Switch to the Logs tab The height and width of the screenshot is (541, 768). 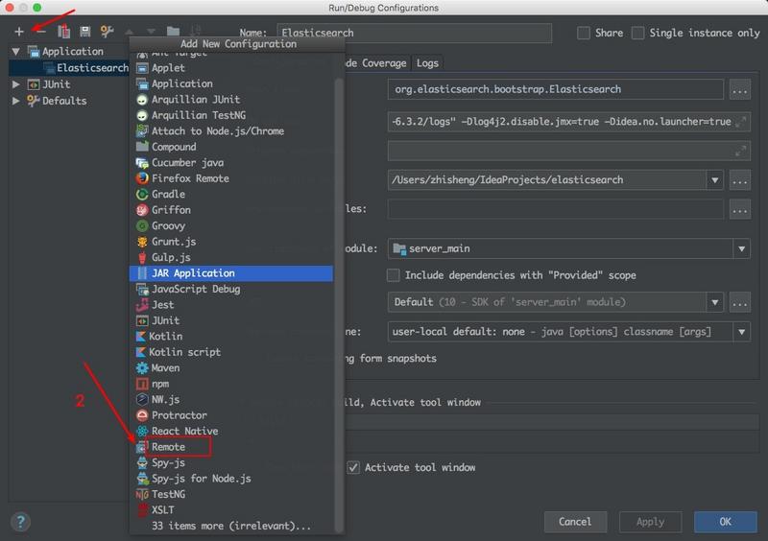pos(427,63)
